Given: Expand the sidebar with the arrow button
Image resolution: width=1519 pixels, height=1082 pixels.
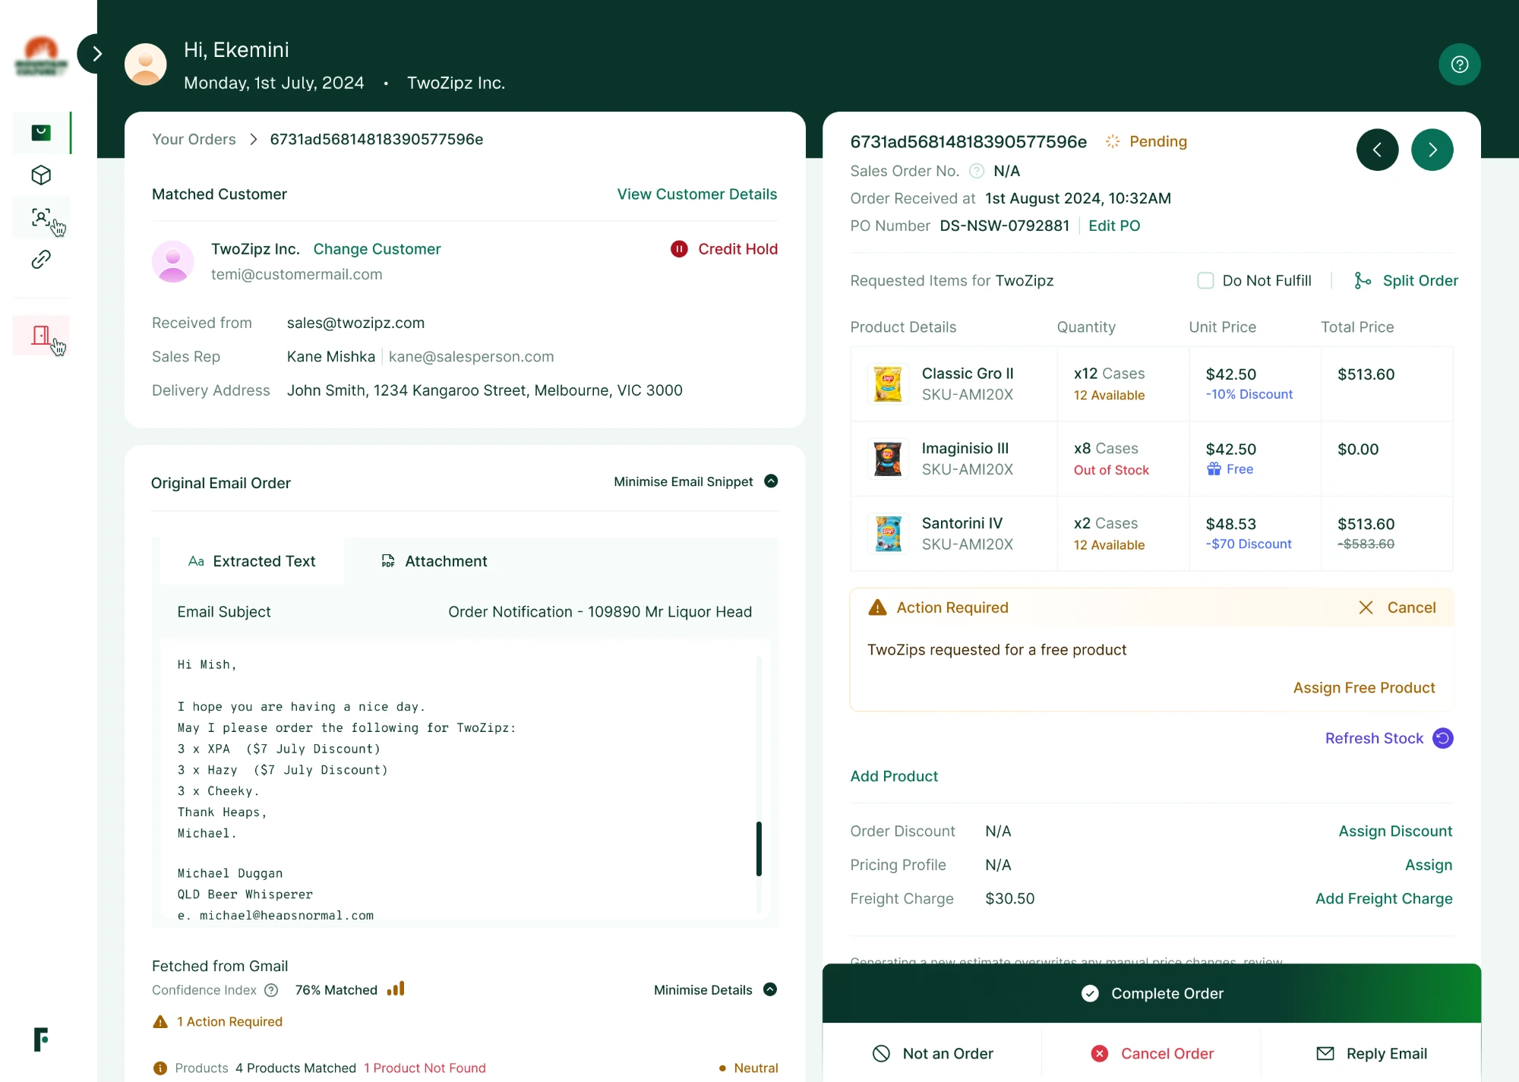Looking at the screenshot, I should (x=96, y=54).
